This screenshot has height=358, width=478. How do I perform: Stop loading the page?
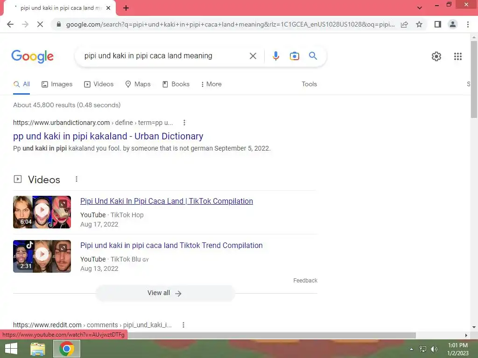tap(40, 24)
